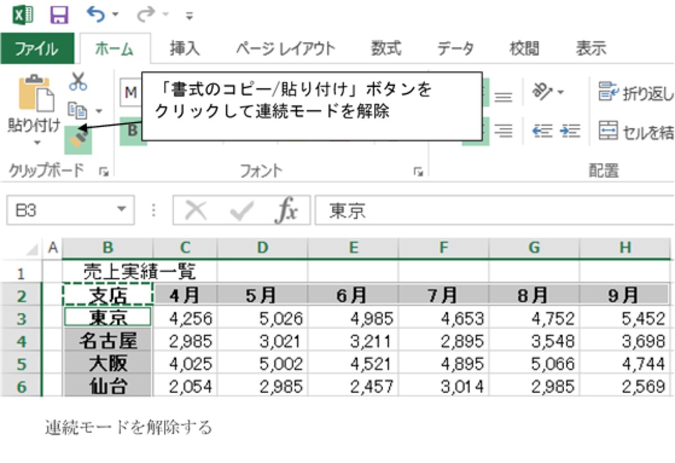675x463 pixels.
Task: Select the 売上実績一覧 title cell
Action: pyautogui.click(x=139, y=273)
